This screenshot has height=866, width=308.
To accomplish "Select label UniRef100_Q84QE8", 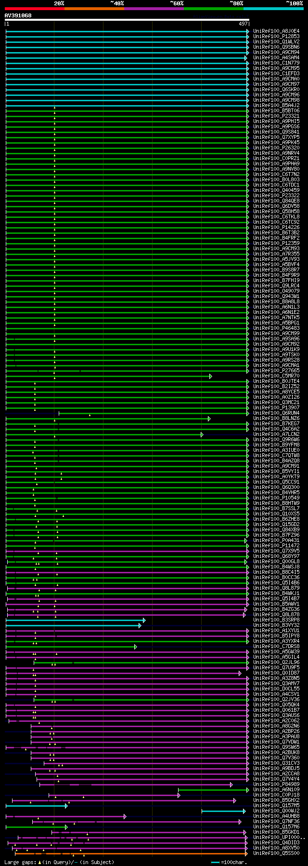I will 276,201.
